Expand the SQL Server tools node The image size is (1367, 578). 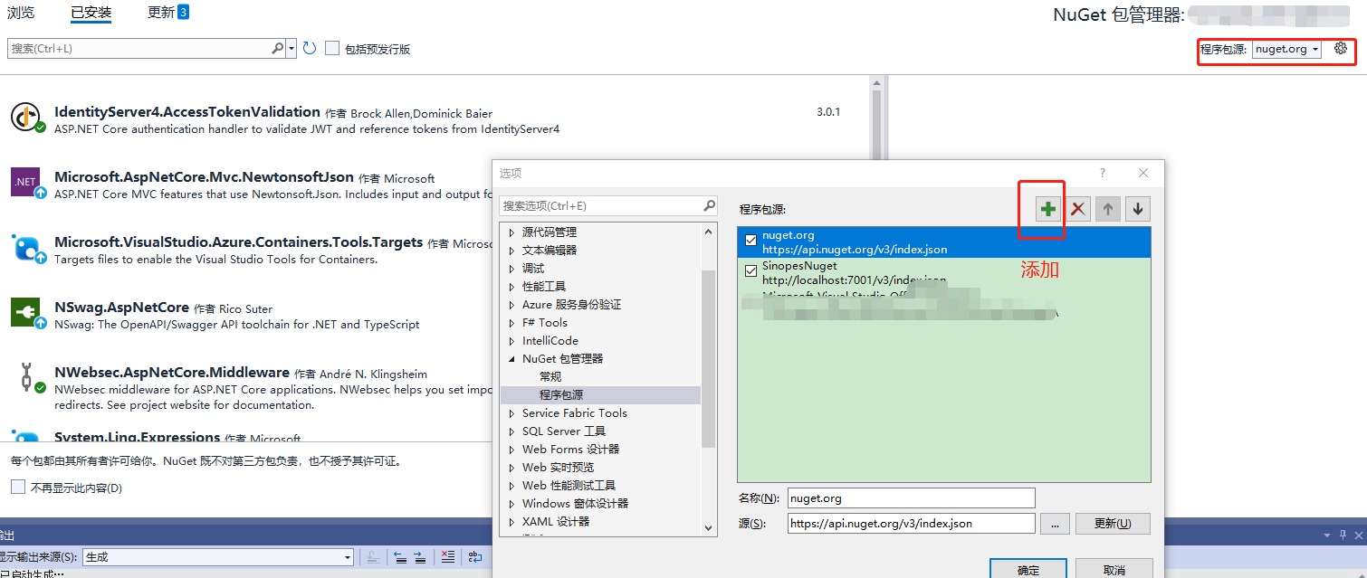pos(511,431)
